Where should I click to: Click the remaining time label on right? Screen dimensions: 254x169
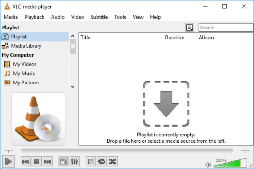point(245,151)
